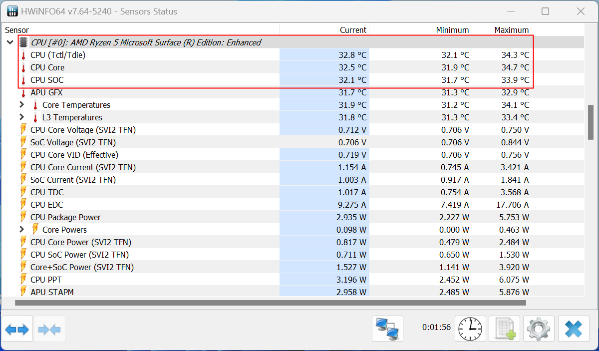Select CPU Core Power (SVI2 TFN) row

(81, 242)
